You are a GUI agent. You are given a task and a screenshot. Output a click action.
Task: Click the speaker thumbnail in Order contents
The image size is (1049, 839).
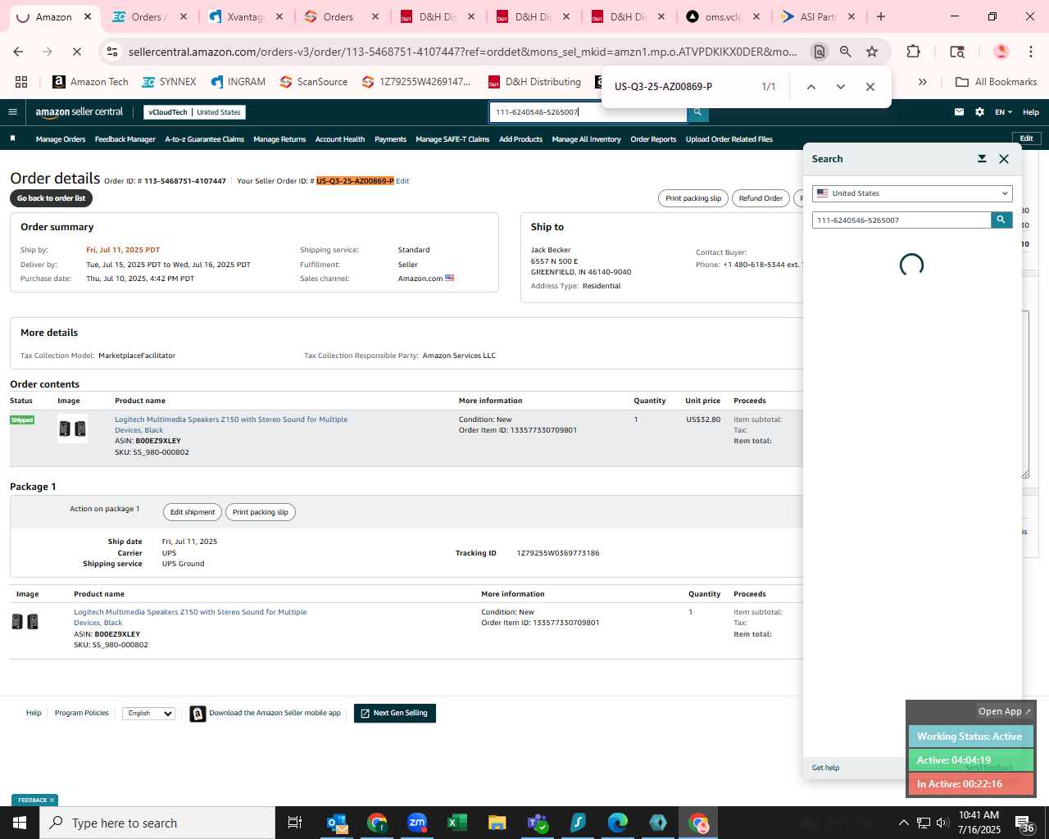pyautogui.click(x=72, y=429)
